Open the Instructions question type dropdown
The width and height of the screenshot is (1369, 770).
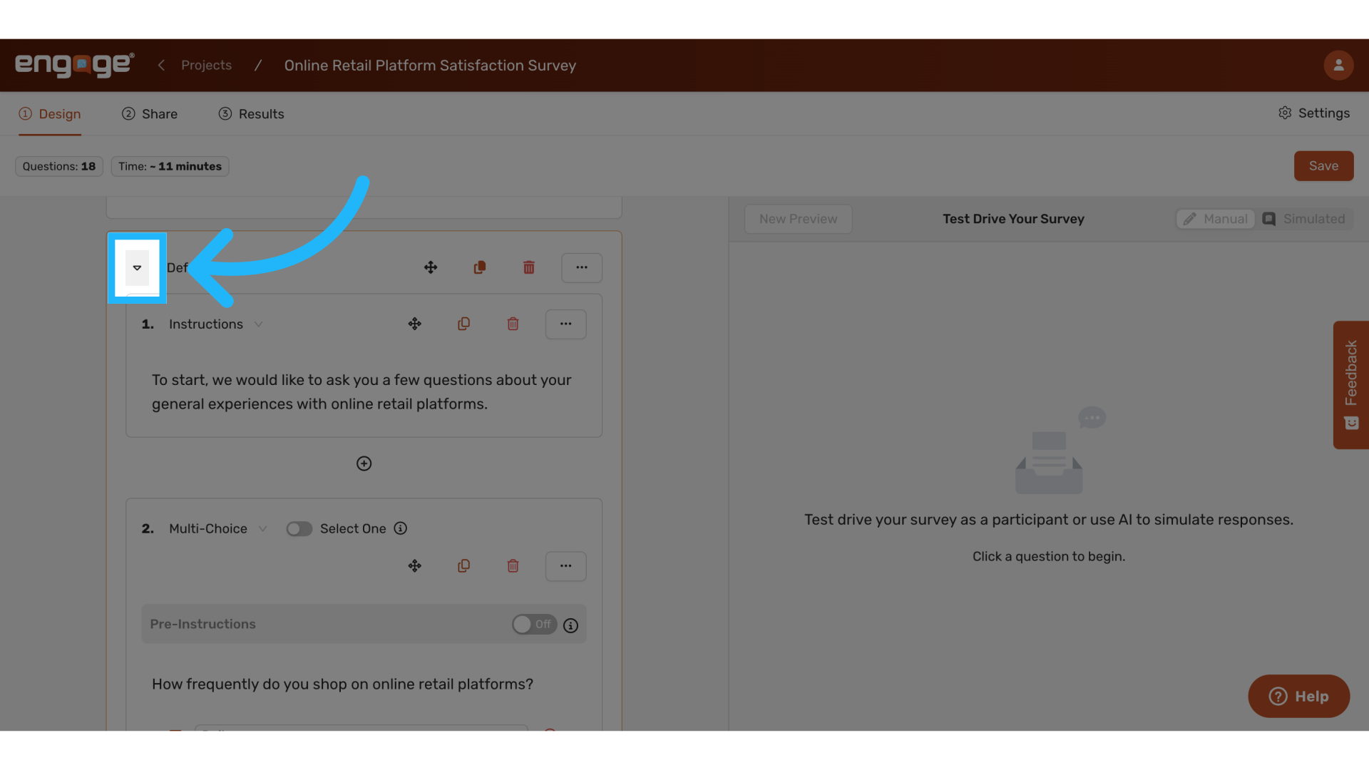[x=260, y=324]
